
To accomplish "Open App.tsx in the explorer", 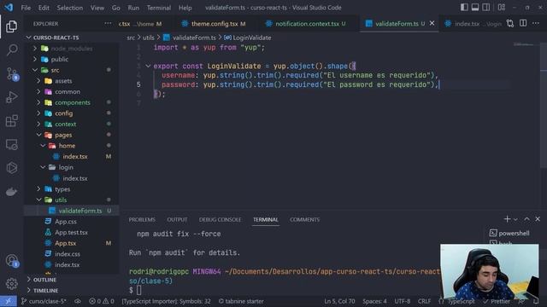I will tap(65, 243).
